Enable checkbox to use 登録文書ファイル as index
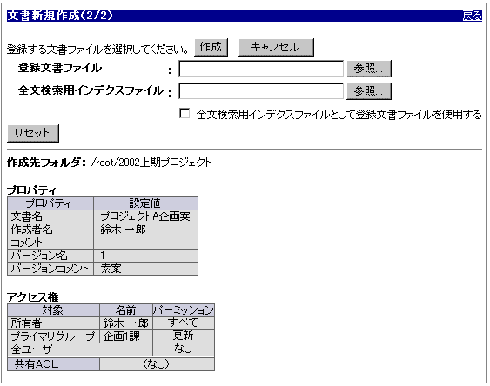 [x=185, y=113]
